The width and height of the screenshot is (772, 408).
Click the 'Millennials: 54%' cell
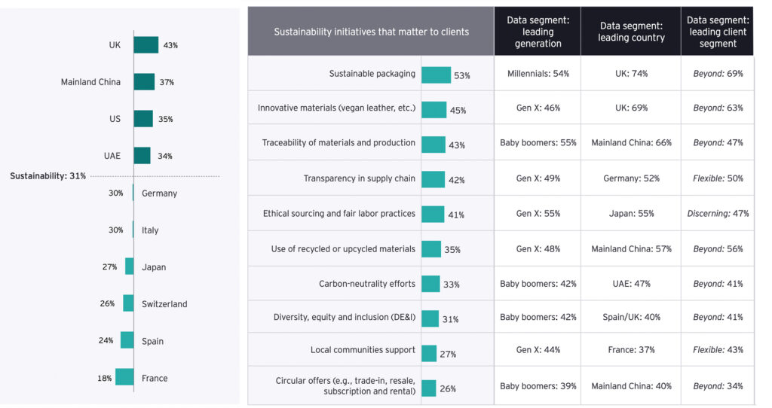point(538,74)
